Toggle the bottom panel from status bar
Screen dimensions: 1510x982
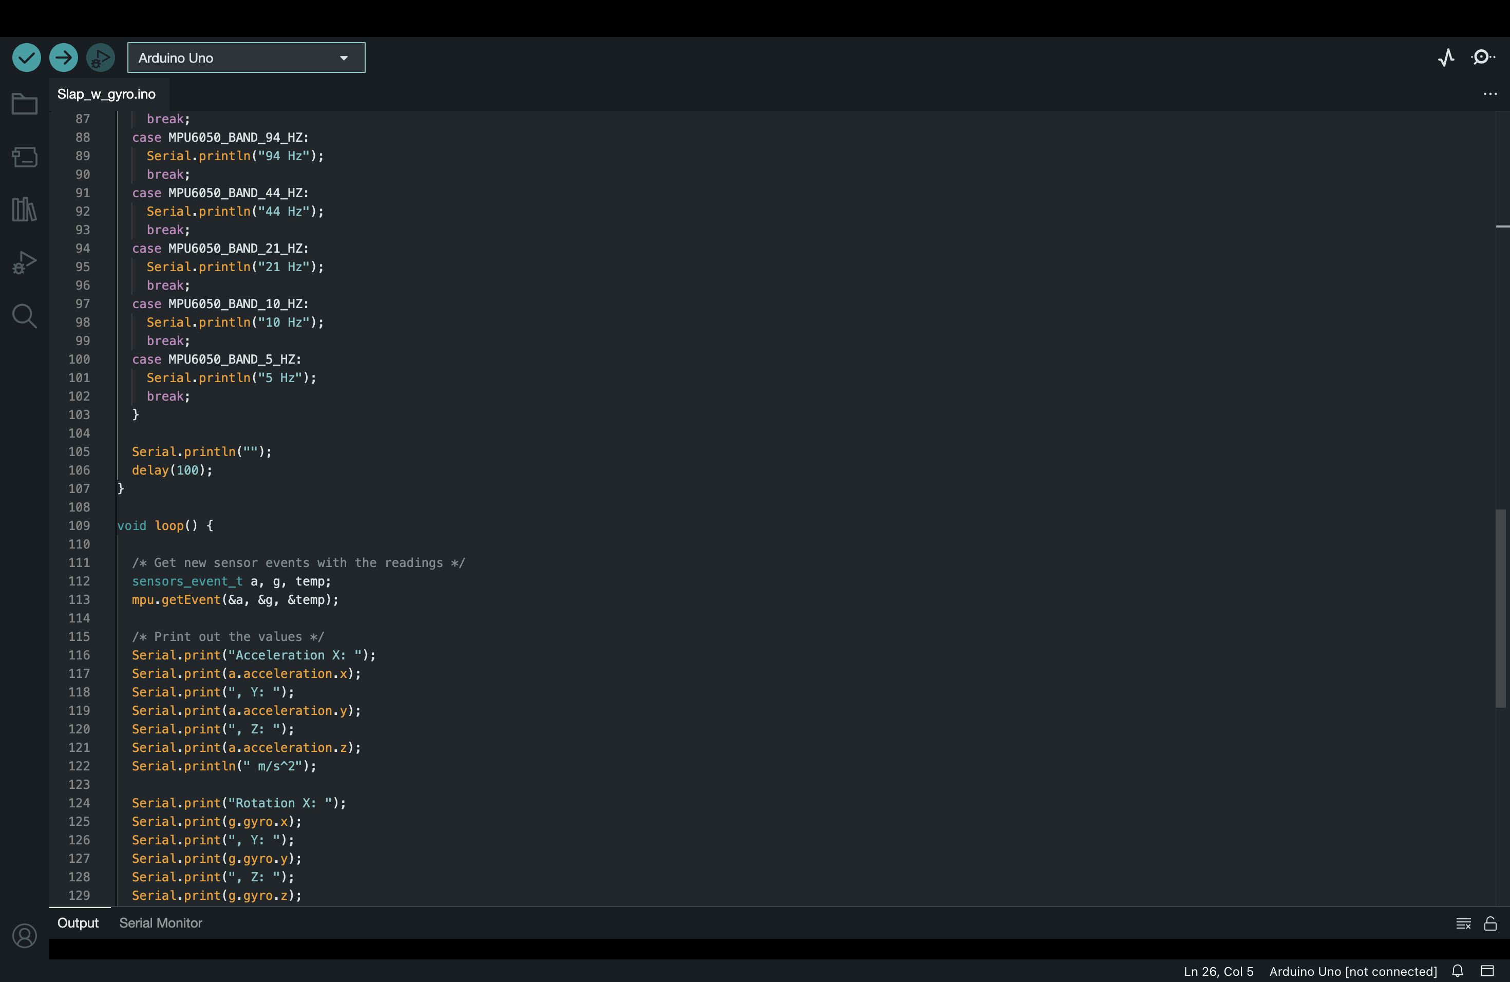click(x=1487, y=971)
